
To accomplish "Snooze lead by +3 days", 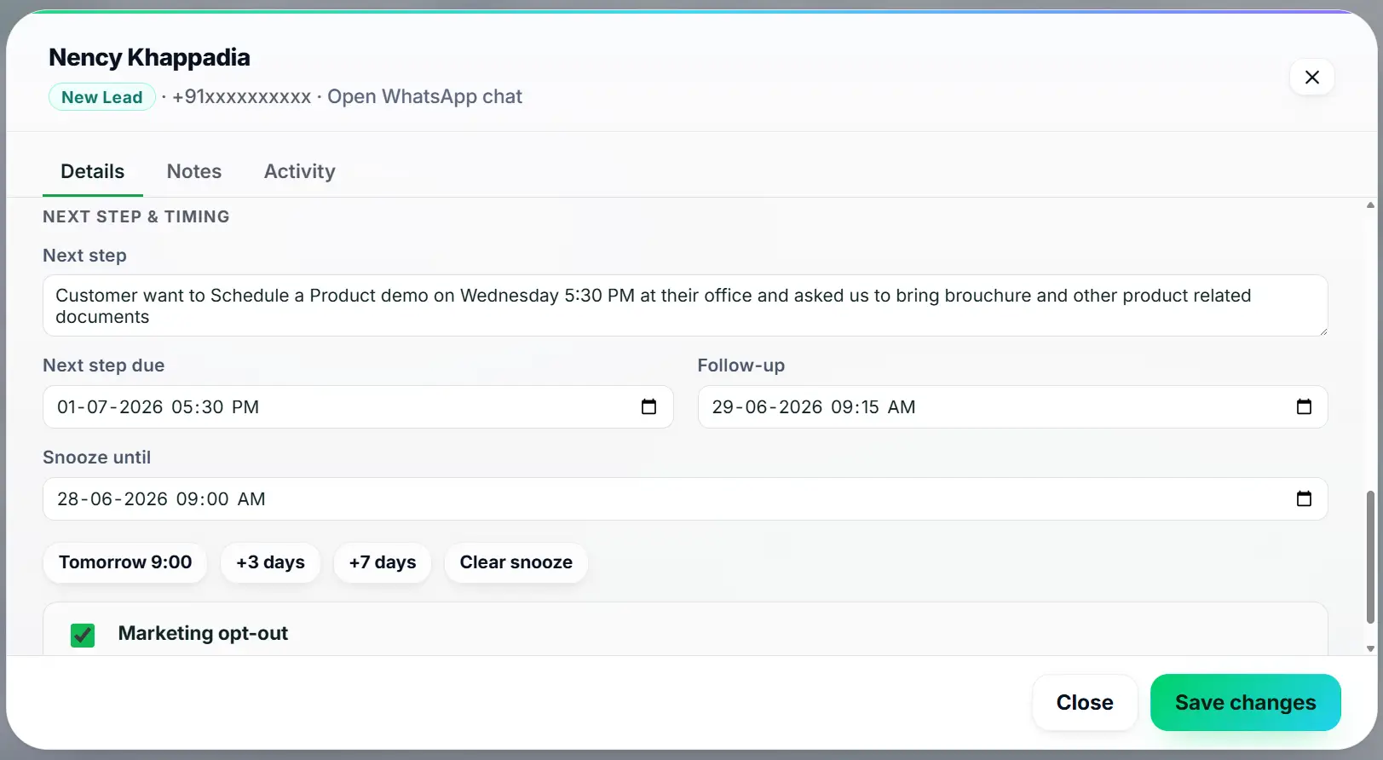I will (270, 562).
